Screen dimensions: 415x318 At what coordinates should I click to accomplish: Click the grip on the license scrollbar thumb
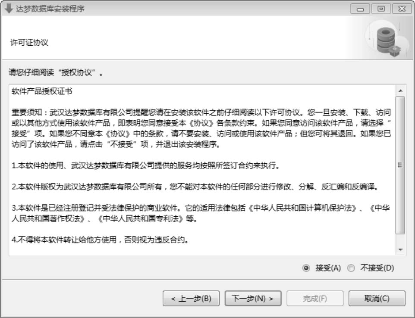tap(400, 165)
